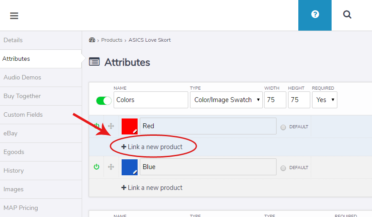Select Blue as the default option
372x217 pixels.
coord(283,168)
